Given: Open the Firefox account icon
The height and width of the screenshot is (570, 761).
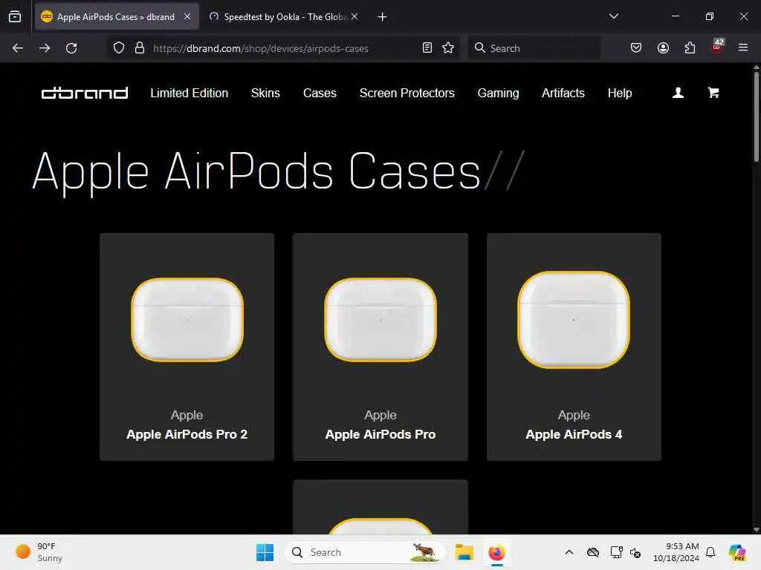Looking at the screenshot, I should [663, 47].
